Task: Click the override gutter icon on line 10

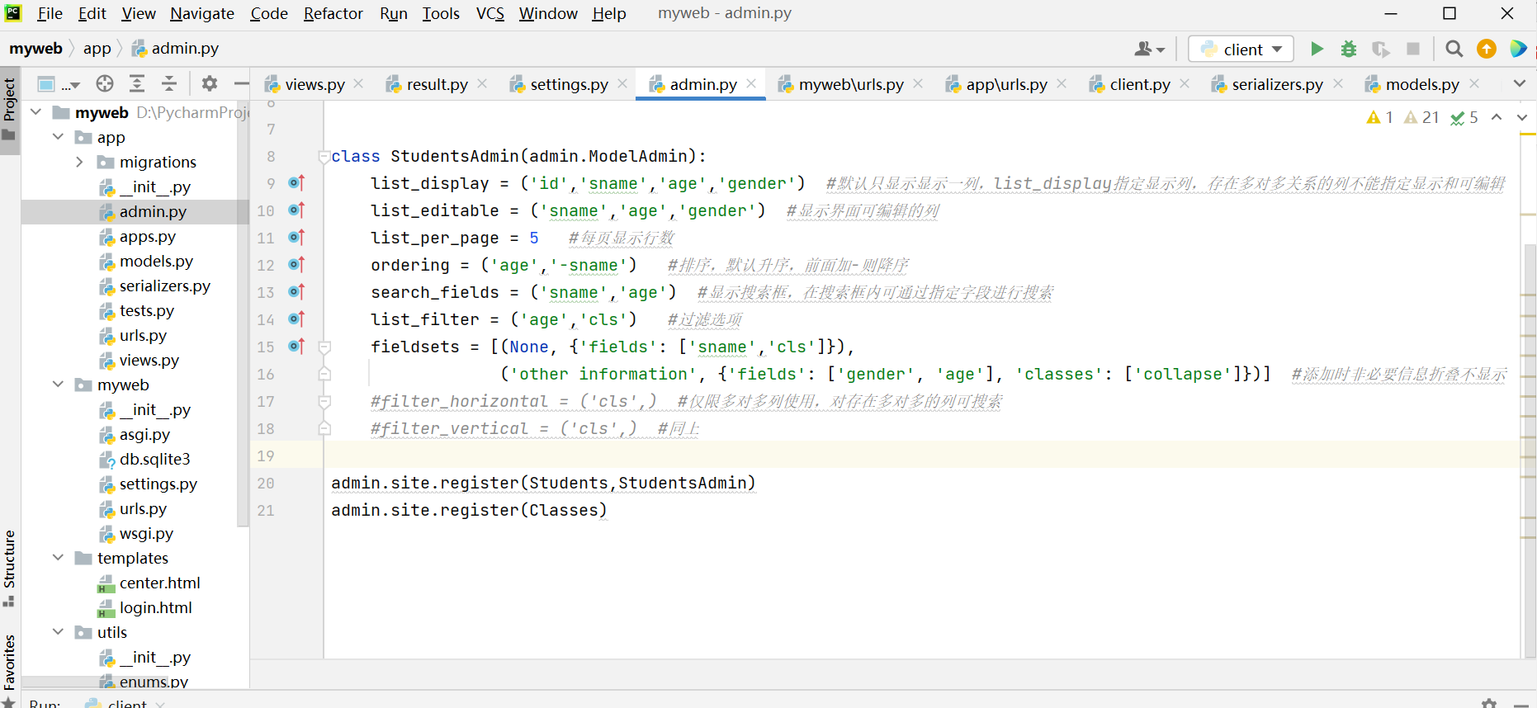Action: click(x=296, y=210)
